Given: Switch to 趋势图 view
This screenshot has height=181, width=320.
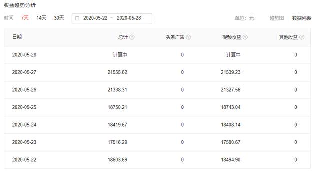Looking at the screenshot, I should pos(276,18).
